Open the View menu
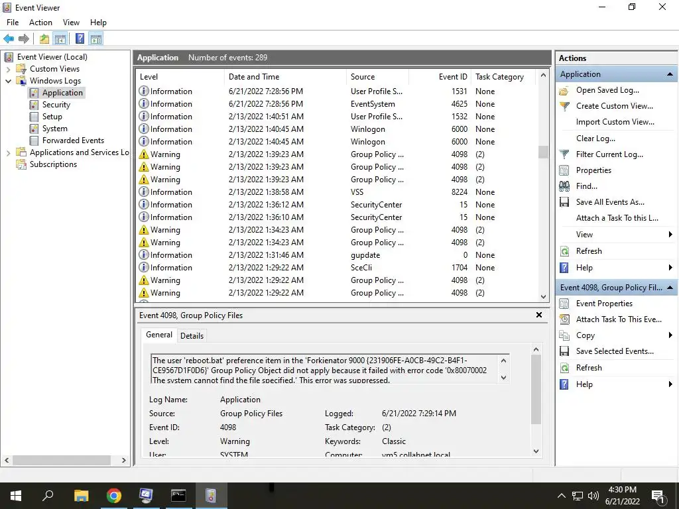Screen dimensions: 679x509 click(71, 23)
